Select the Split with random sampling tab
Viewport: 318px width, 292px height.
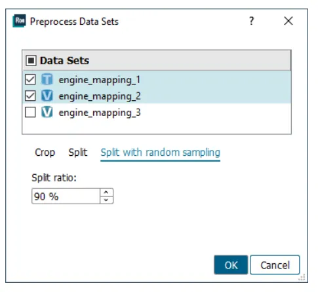[x=160, y=153]
